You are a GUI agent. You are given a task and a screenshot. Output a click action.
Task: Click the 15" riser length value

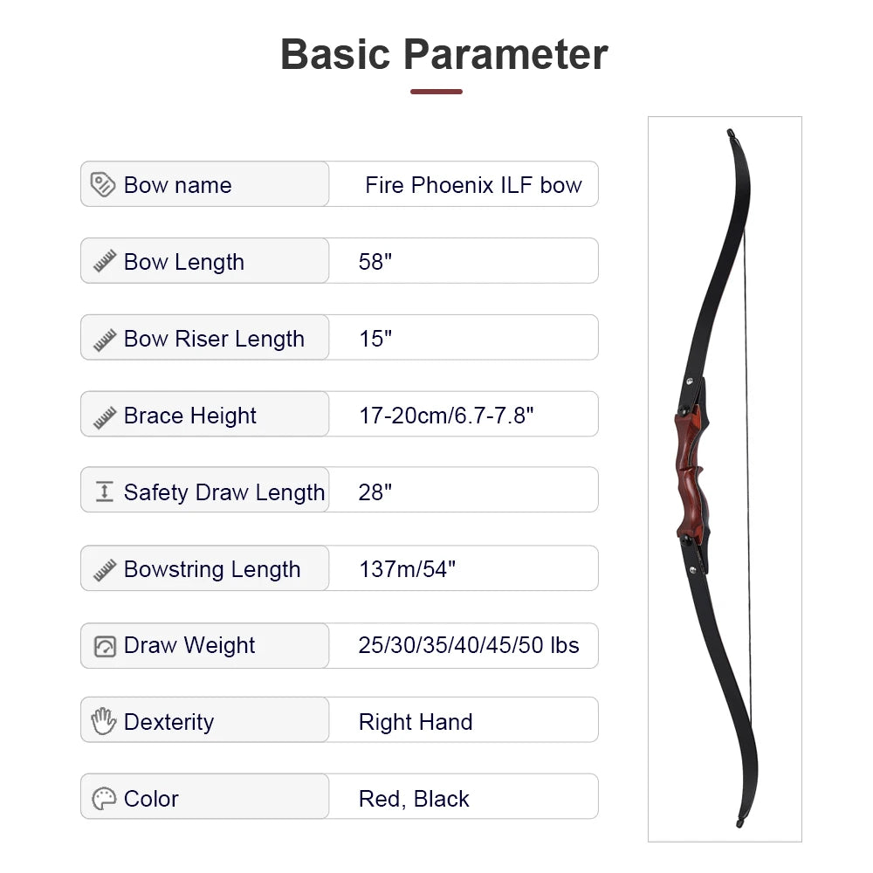click(x=375, y=339)
